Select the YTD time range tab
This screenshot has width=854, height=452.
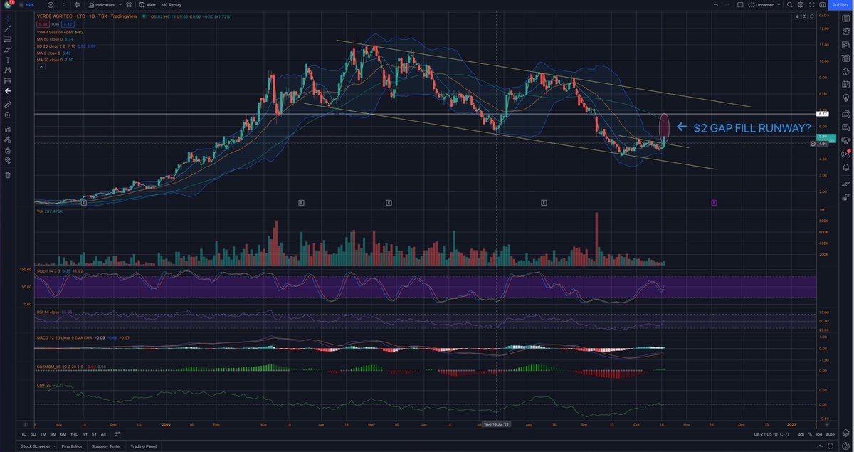tap(74, 434)
